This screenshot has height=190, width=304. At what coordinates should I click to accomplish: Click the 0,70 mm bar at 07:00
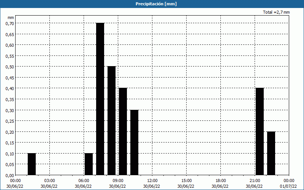100,99
